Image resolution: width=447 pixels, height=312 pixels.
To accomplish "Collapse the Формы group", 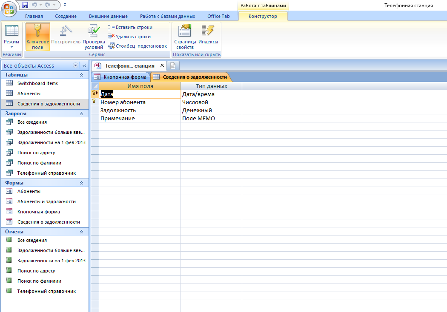I will 82,183.
